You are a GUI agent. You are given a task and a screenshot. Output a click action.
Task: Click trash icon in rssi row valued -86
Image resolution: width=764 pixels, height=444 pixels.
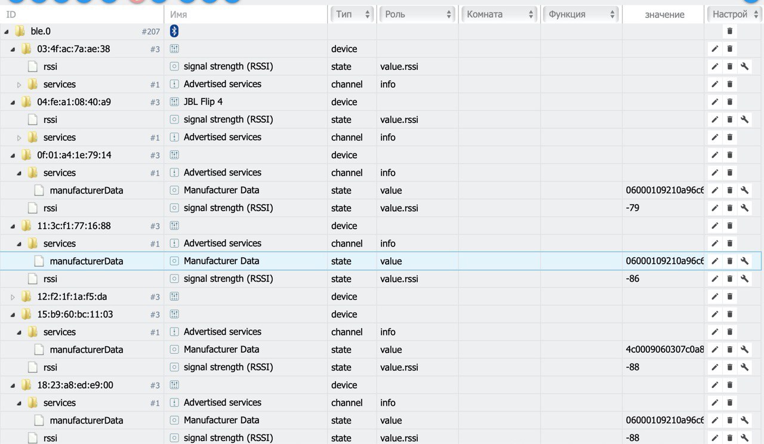(729, 279)
